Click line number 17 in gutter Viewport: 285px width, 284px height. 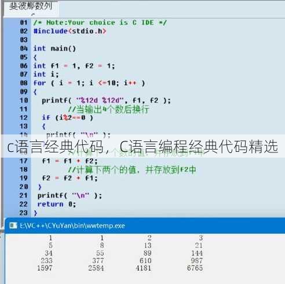tap(24, 161)
